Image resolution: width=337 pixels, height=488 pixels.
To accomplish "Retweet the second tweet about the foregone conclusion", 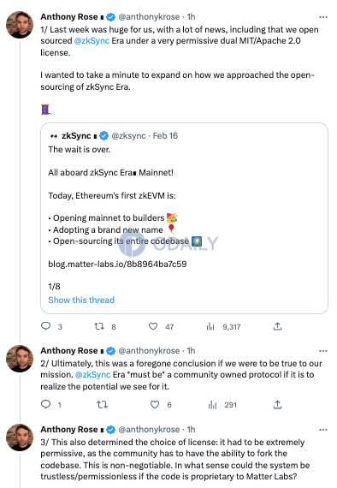I will coord(102,405).
